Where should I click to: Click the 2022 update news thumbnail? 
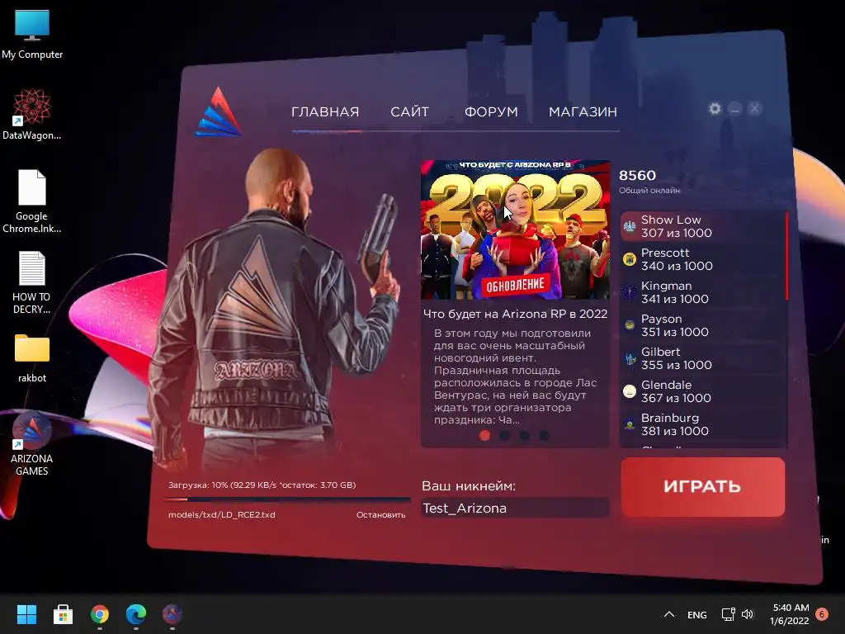(515, 229)
